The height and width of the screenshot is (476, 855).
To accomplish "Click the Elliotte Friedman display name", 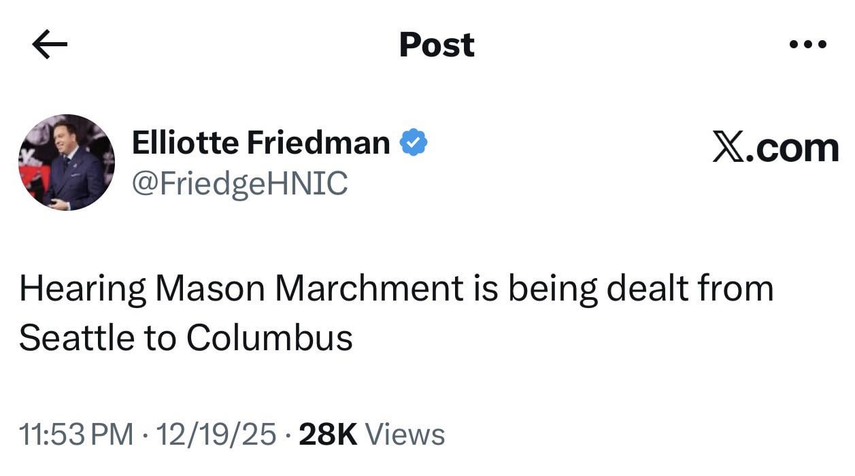I will [260, 141].
